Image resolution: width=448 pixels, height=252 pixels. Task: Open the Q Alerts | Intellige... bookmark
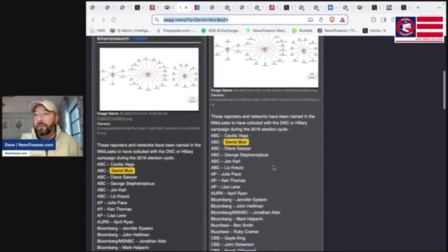point(131,31)
